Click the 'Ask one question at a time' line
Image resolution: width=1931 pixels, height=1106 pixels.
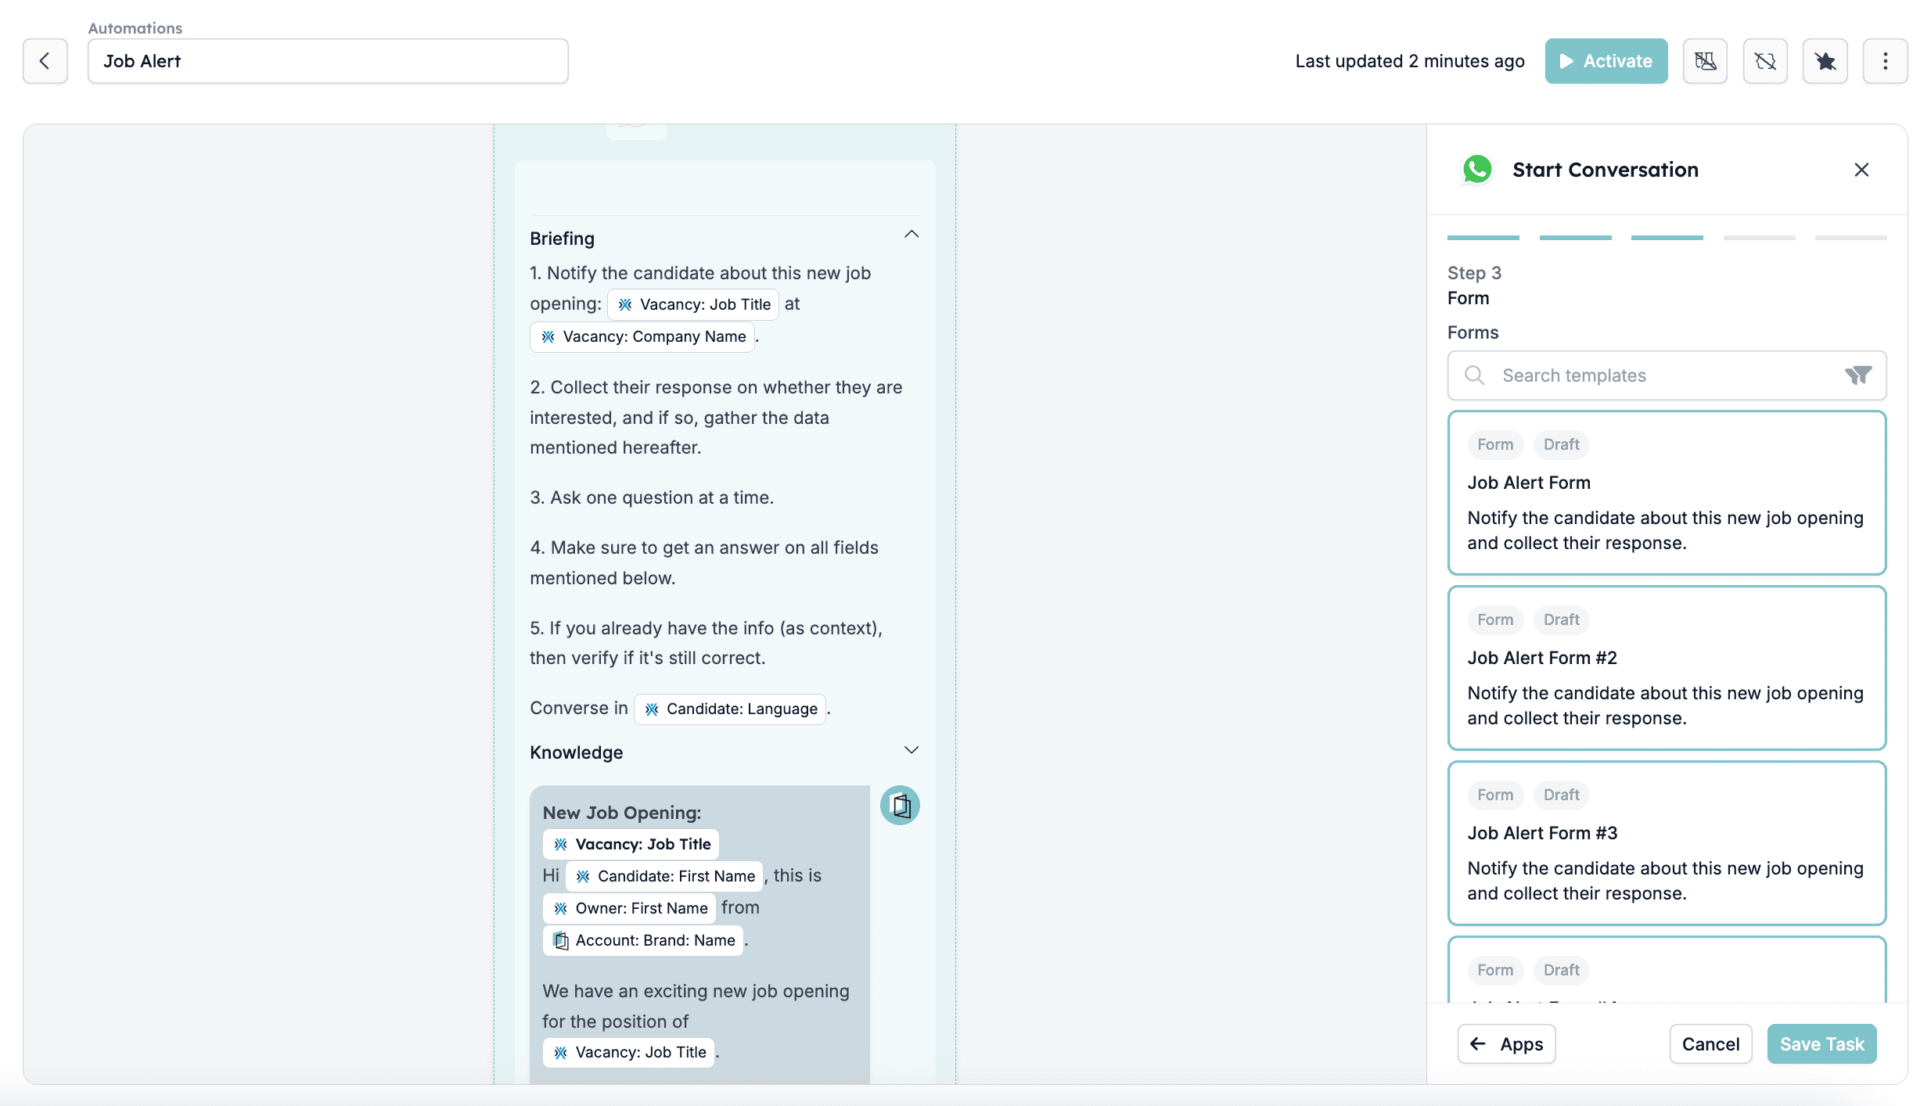pyautogui.click(x=652, y=497)
